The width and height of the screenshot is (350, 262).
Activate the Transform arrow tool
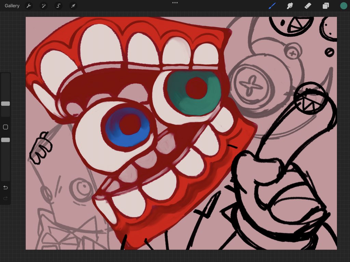tap(73, 6)
